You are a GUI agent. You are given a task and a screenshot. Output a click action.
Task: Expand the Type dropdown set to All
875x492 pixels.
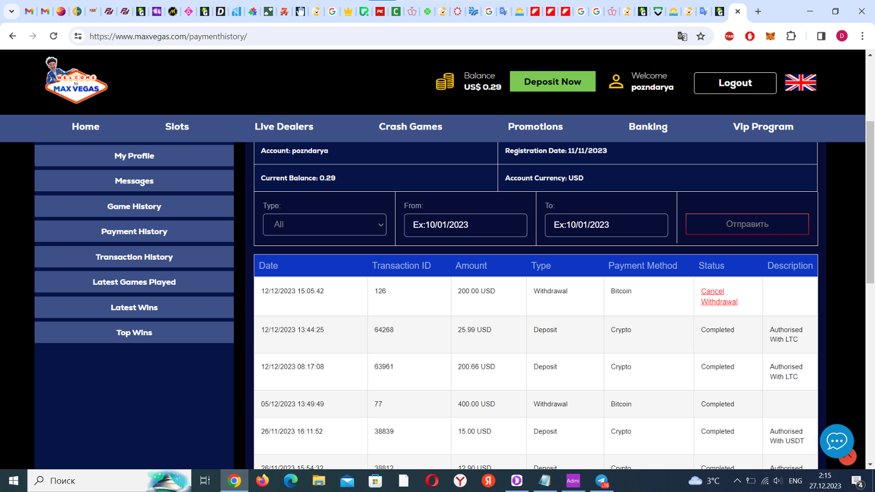pyautogui.click(x=324, y=224)
